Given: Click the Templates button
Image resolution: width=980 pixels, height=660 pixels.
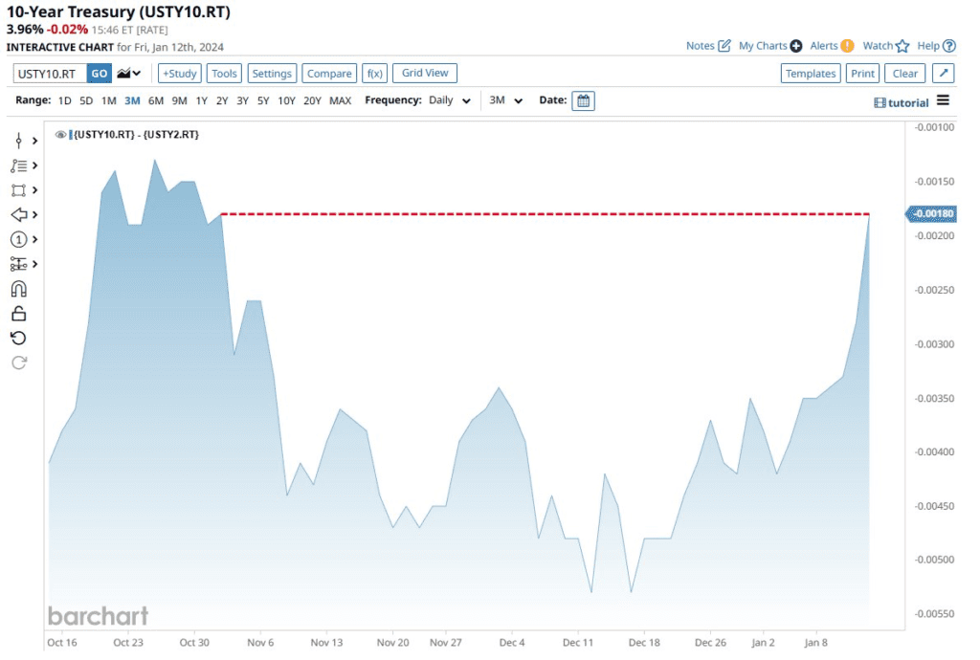Looking at the screenshot, I should tap(811, 74).
